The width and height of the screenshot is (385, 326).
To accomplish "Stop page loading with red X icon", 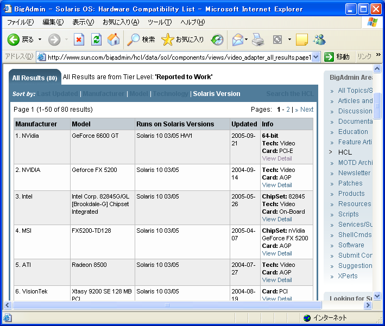I will click(79, 40).
